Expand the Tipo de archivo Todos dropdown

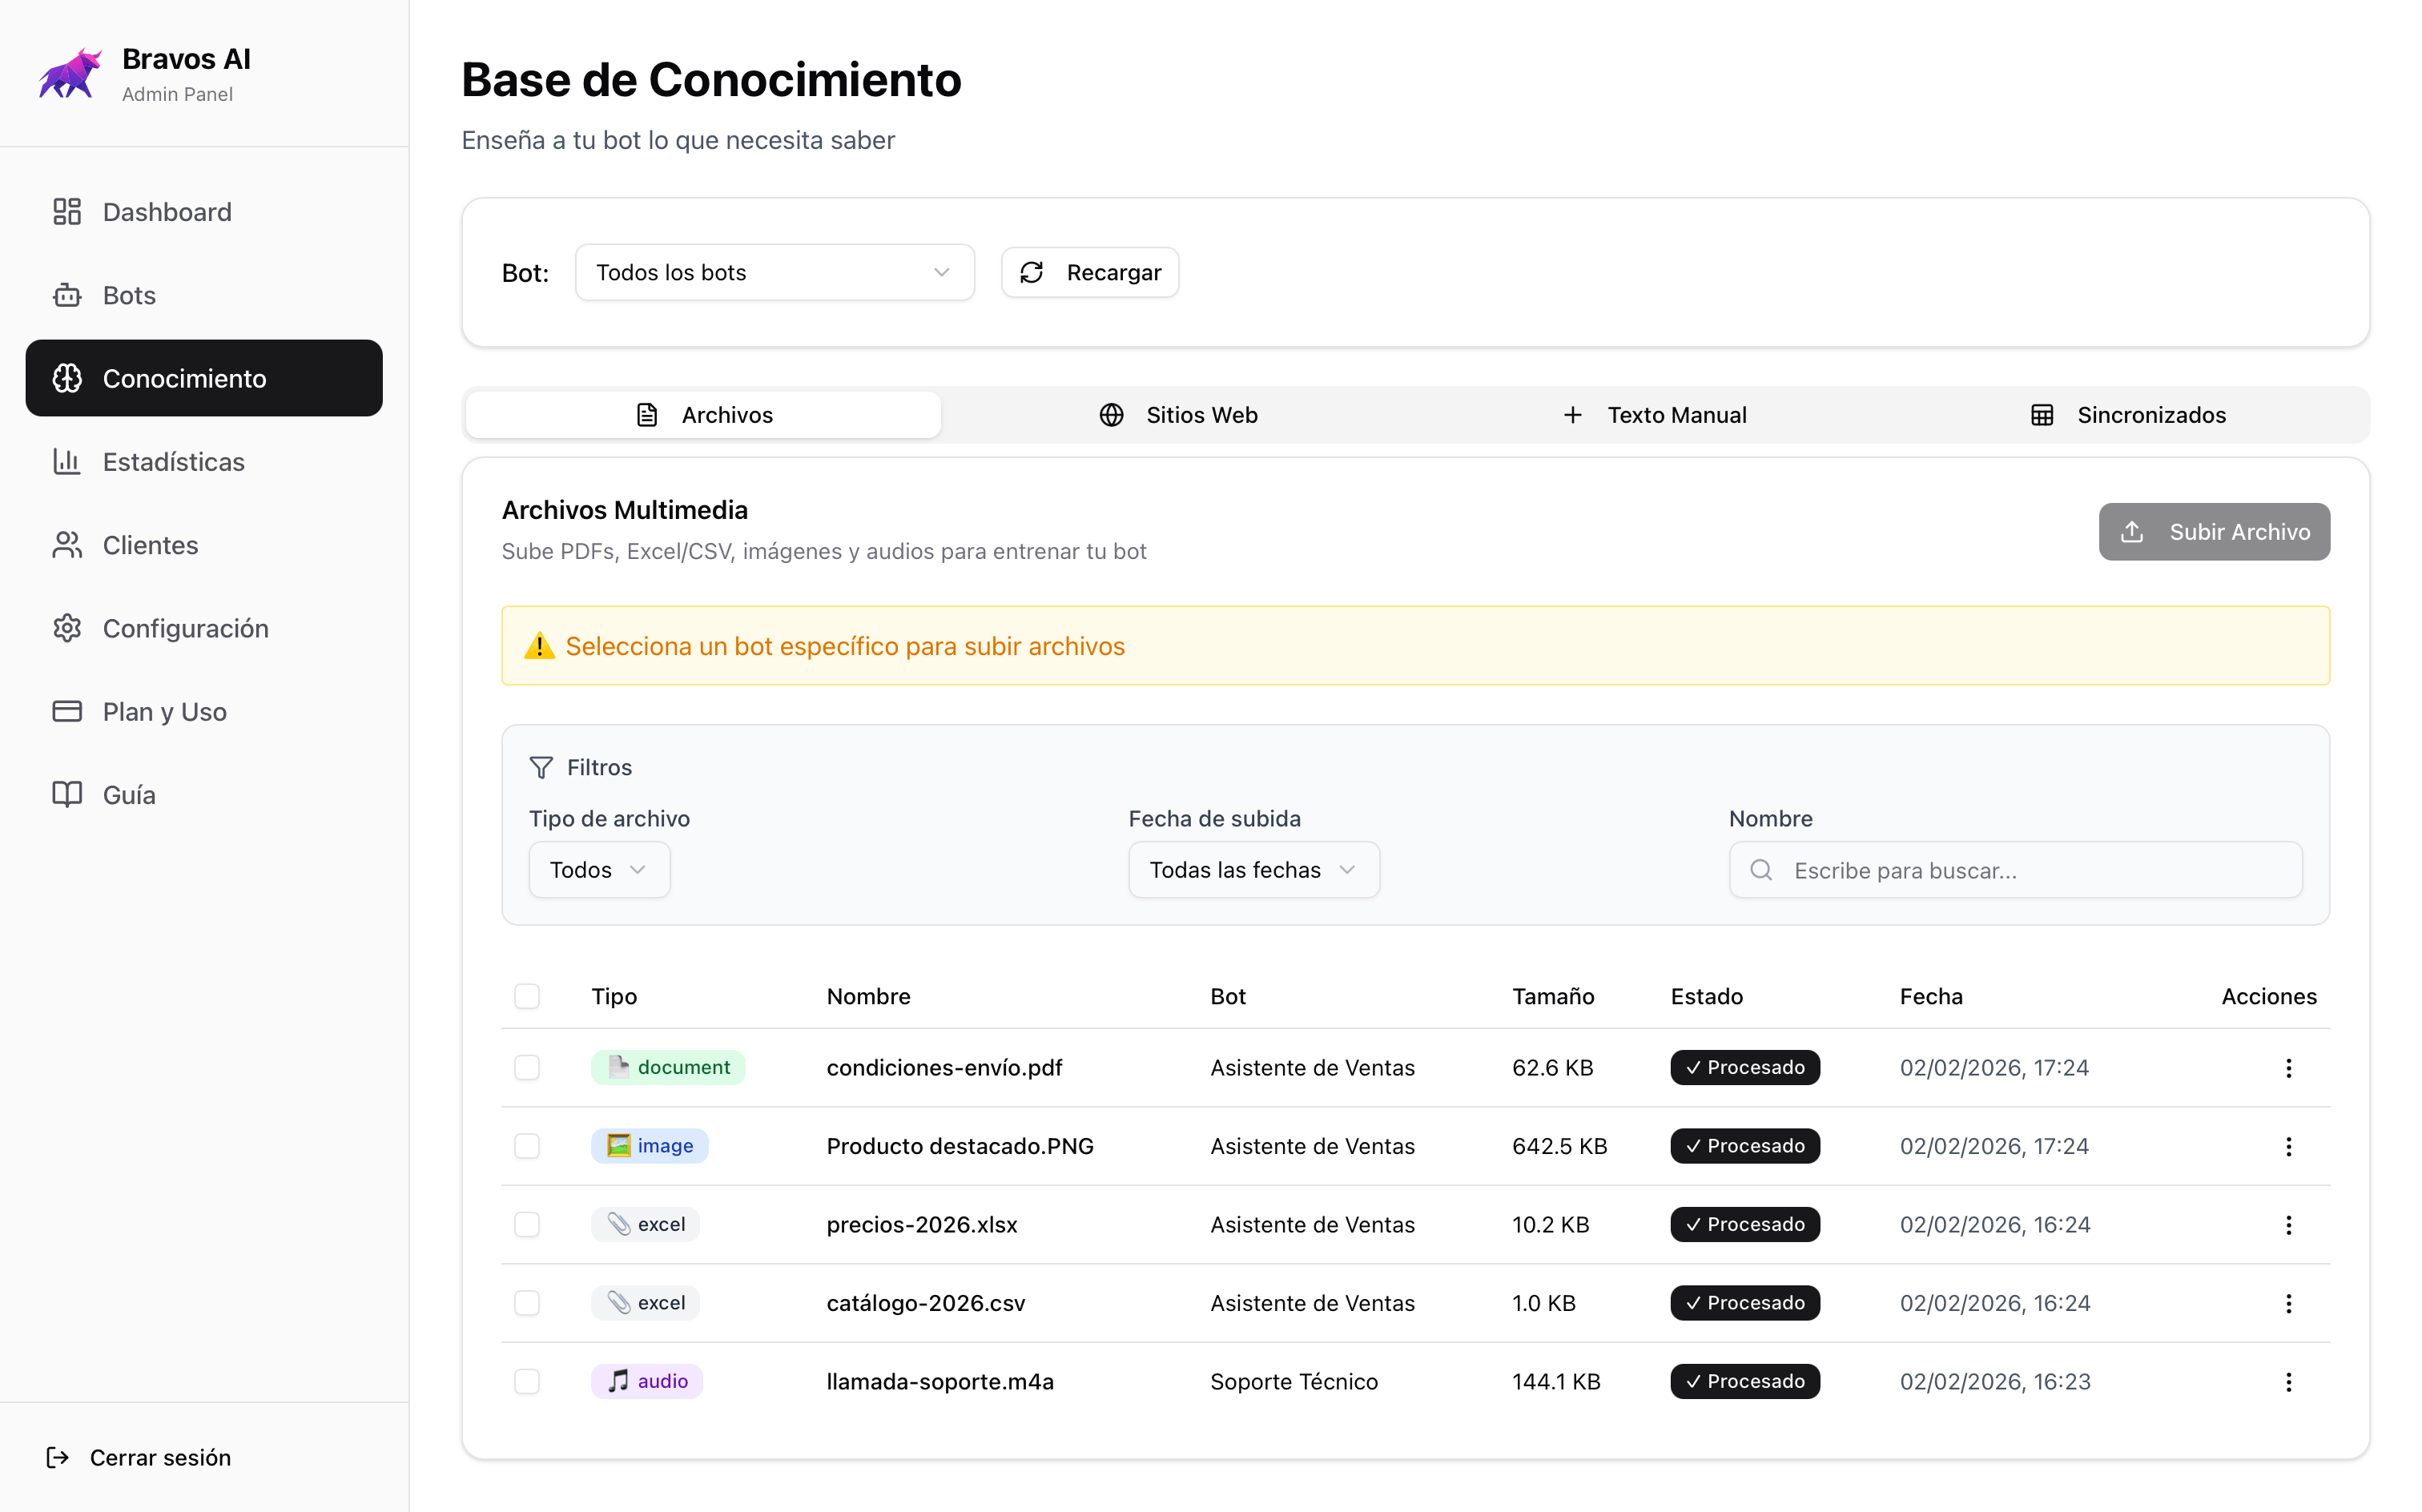(x=599, y=870)
